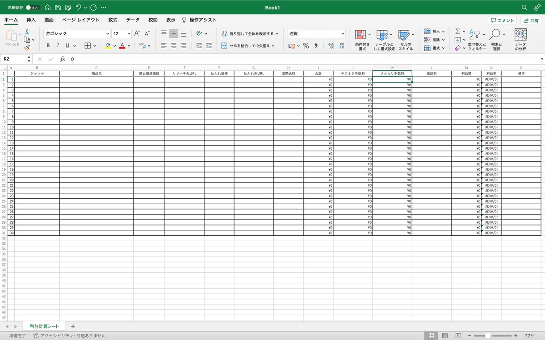Align text right in cell
This screenshot has width=545, height=340.
(184, 45)
